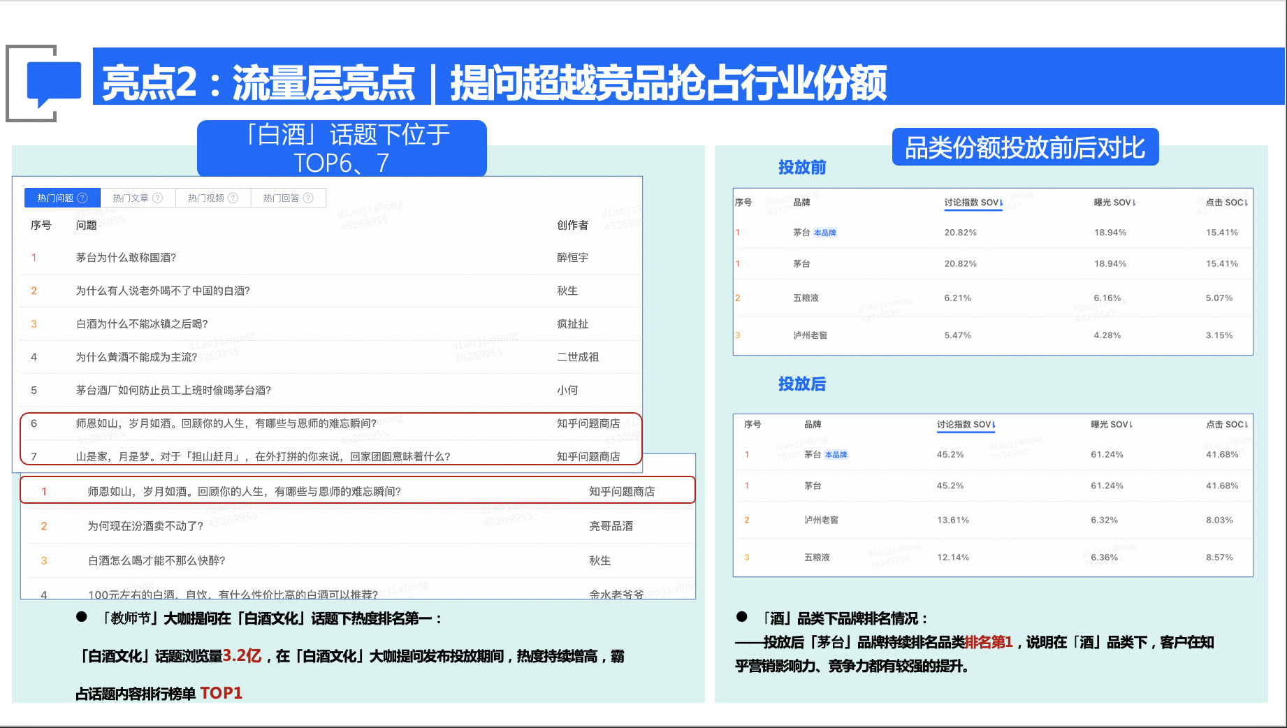Click 泸州老窖 row in 投放后 table
Image resolution: width=1287 pixels, height=728 pixels.
pyautogui.click(x=821, y=520)
